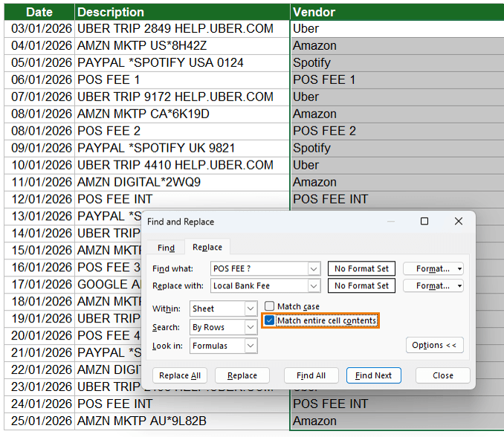Click the Find what text field
504x437 pixels.
pos(259,268)
